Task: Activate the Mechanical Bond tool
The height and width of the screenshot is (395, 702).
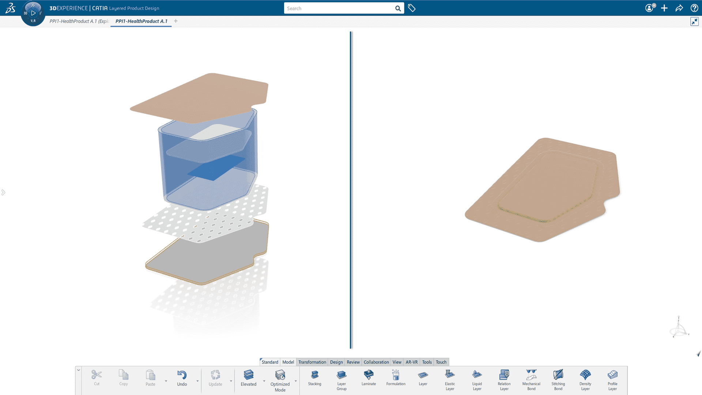Action: click(531, 380)
